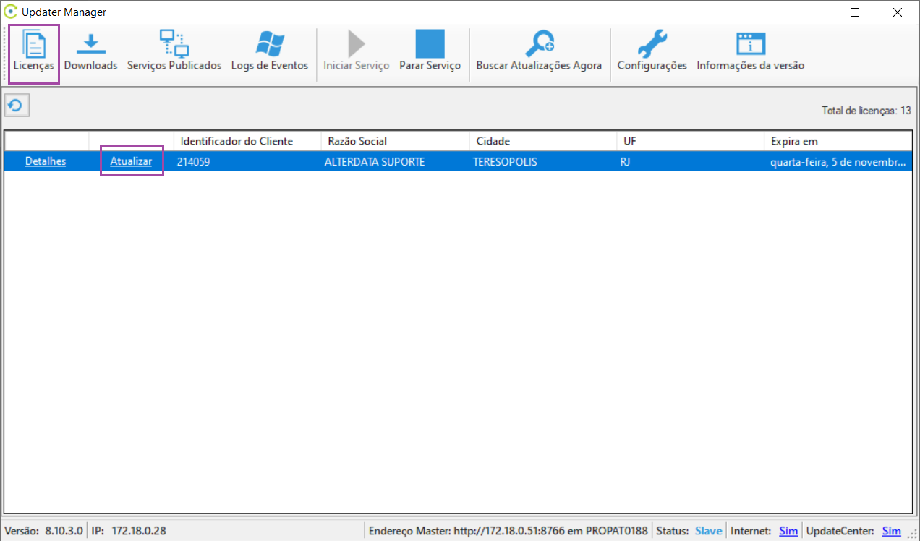The image size is (920, 541).
Task: Click the Atualizar link in the row
Action: [131, 161]
